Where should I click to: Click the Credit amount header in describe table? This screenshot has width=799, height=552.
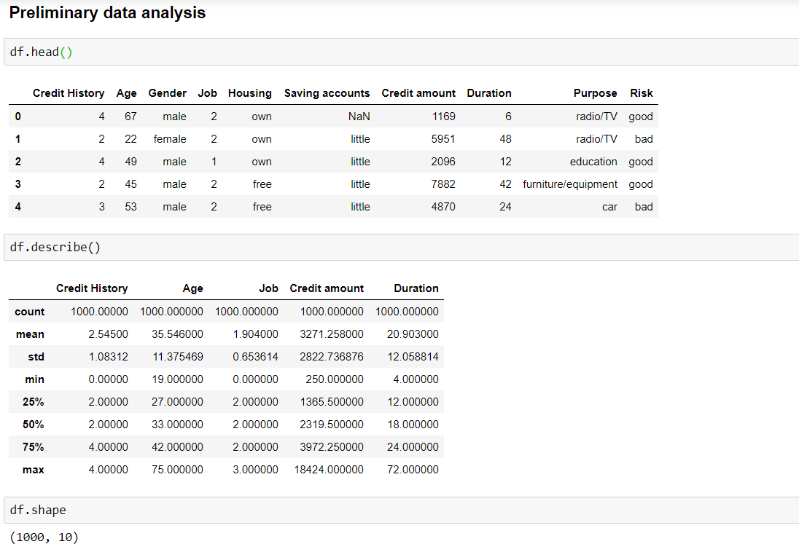coord(327,288)
